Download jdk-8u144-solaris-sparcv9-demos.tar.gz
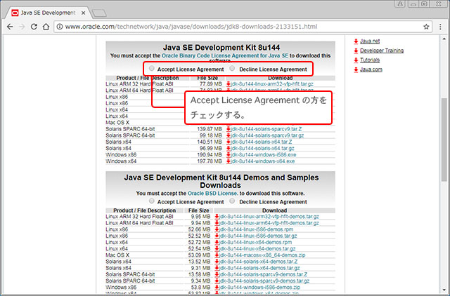The width and height of the screenshot is (450, 296). (x=264, y=281)
